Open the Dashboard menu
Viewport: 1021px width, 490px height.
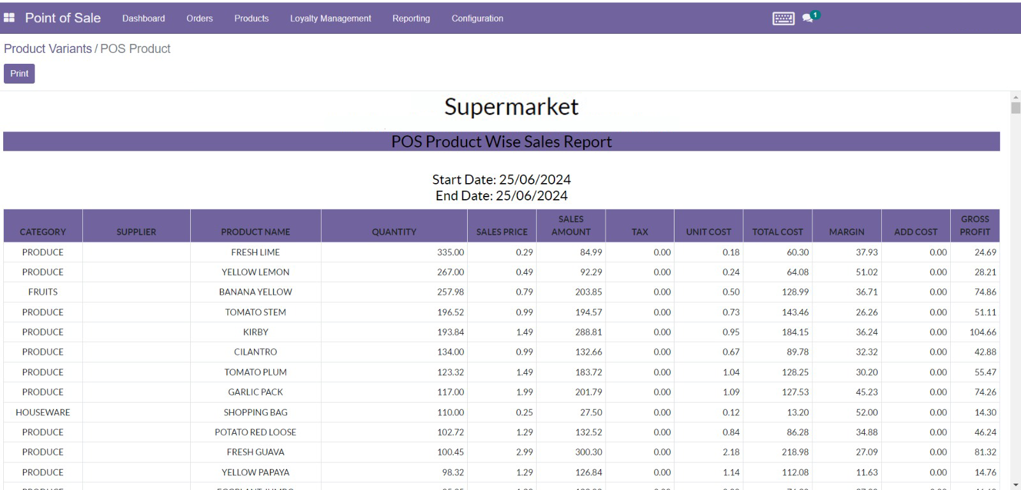tap(144, 19)
